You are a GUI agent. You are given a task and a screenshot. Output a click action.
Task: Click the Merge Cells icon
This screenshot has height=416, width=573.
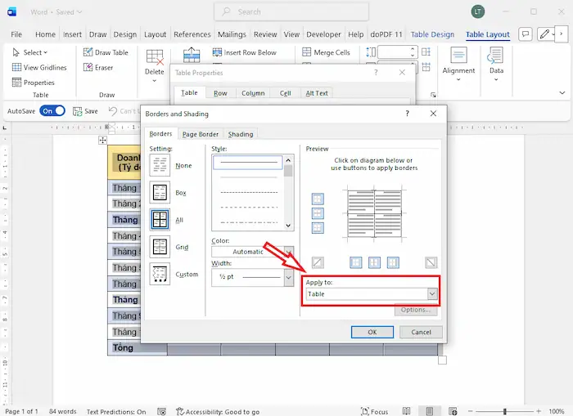click(326, 52)
